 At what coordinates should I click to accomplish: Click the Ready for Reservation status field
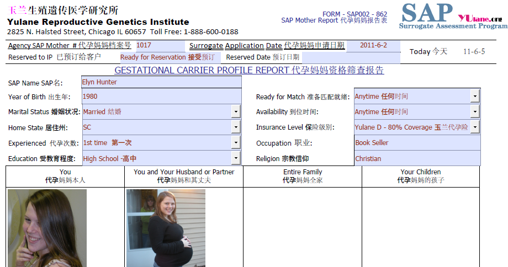tap(170, 57)
